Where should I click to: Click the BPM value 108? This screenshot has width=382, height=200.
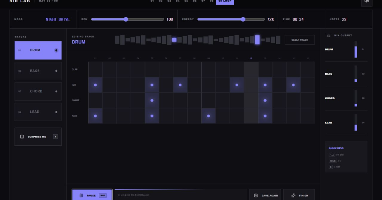coord(170,19)
